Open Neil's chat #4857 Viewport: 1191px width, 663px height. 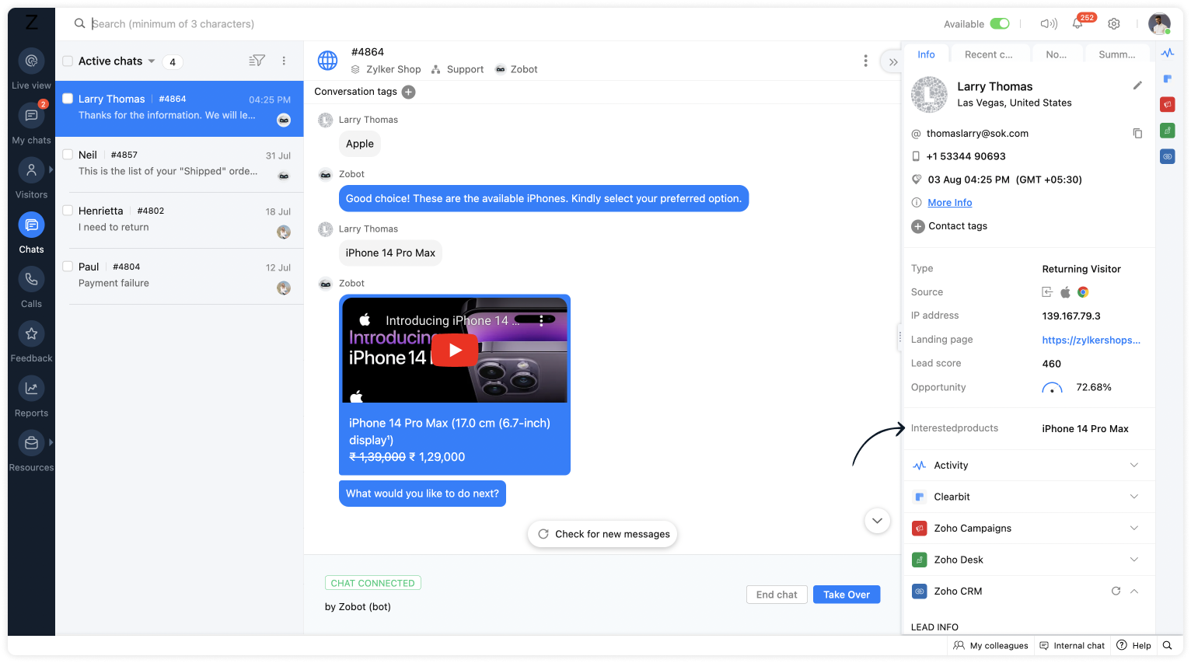pos(180,165)
